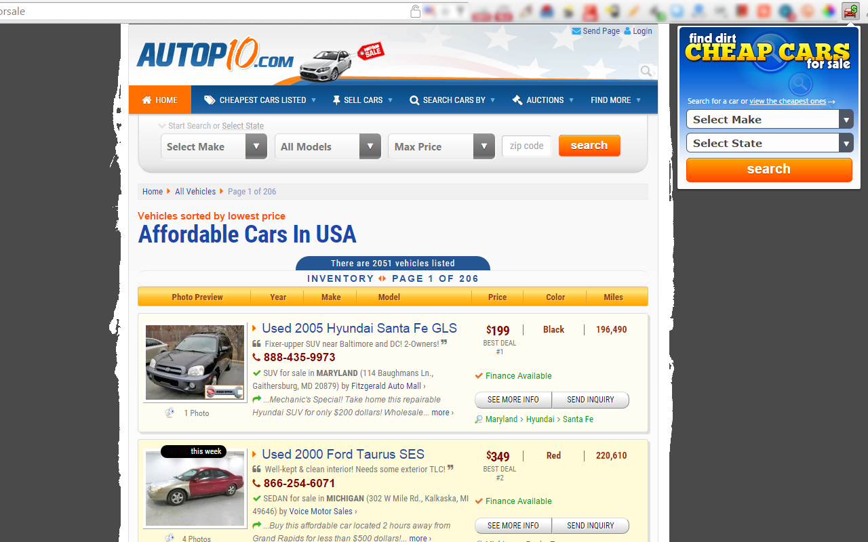Open the Auctions menu
The height and width of the screenshot is (542, 868).
pos(543,100)
